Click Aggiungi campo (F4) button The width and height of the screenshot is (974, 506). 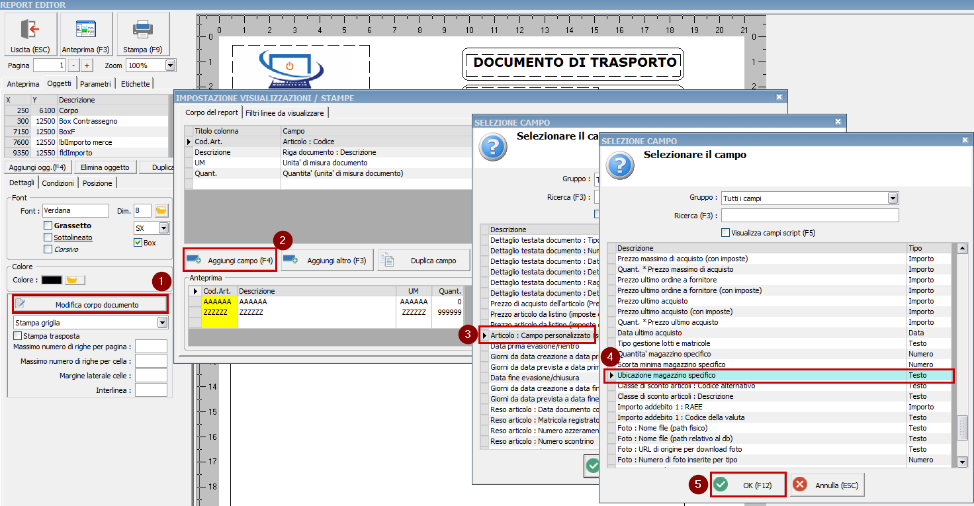230,261
